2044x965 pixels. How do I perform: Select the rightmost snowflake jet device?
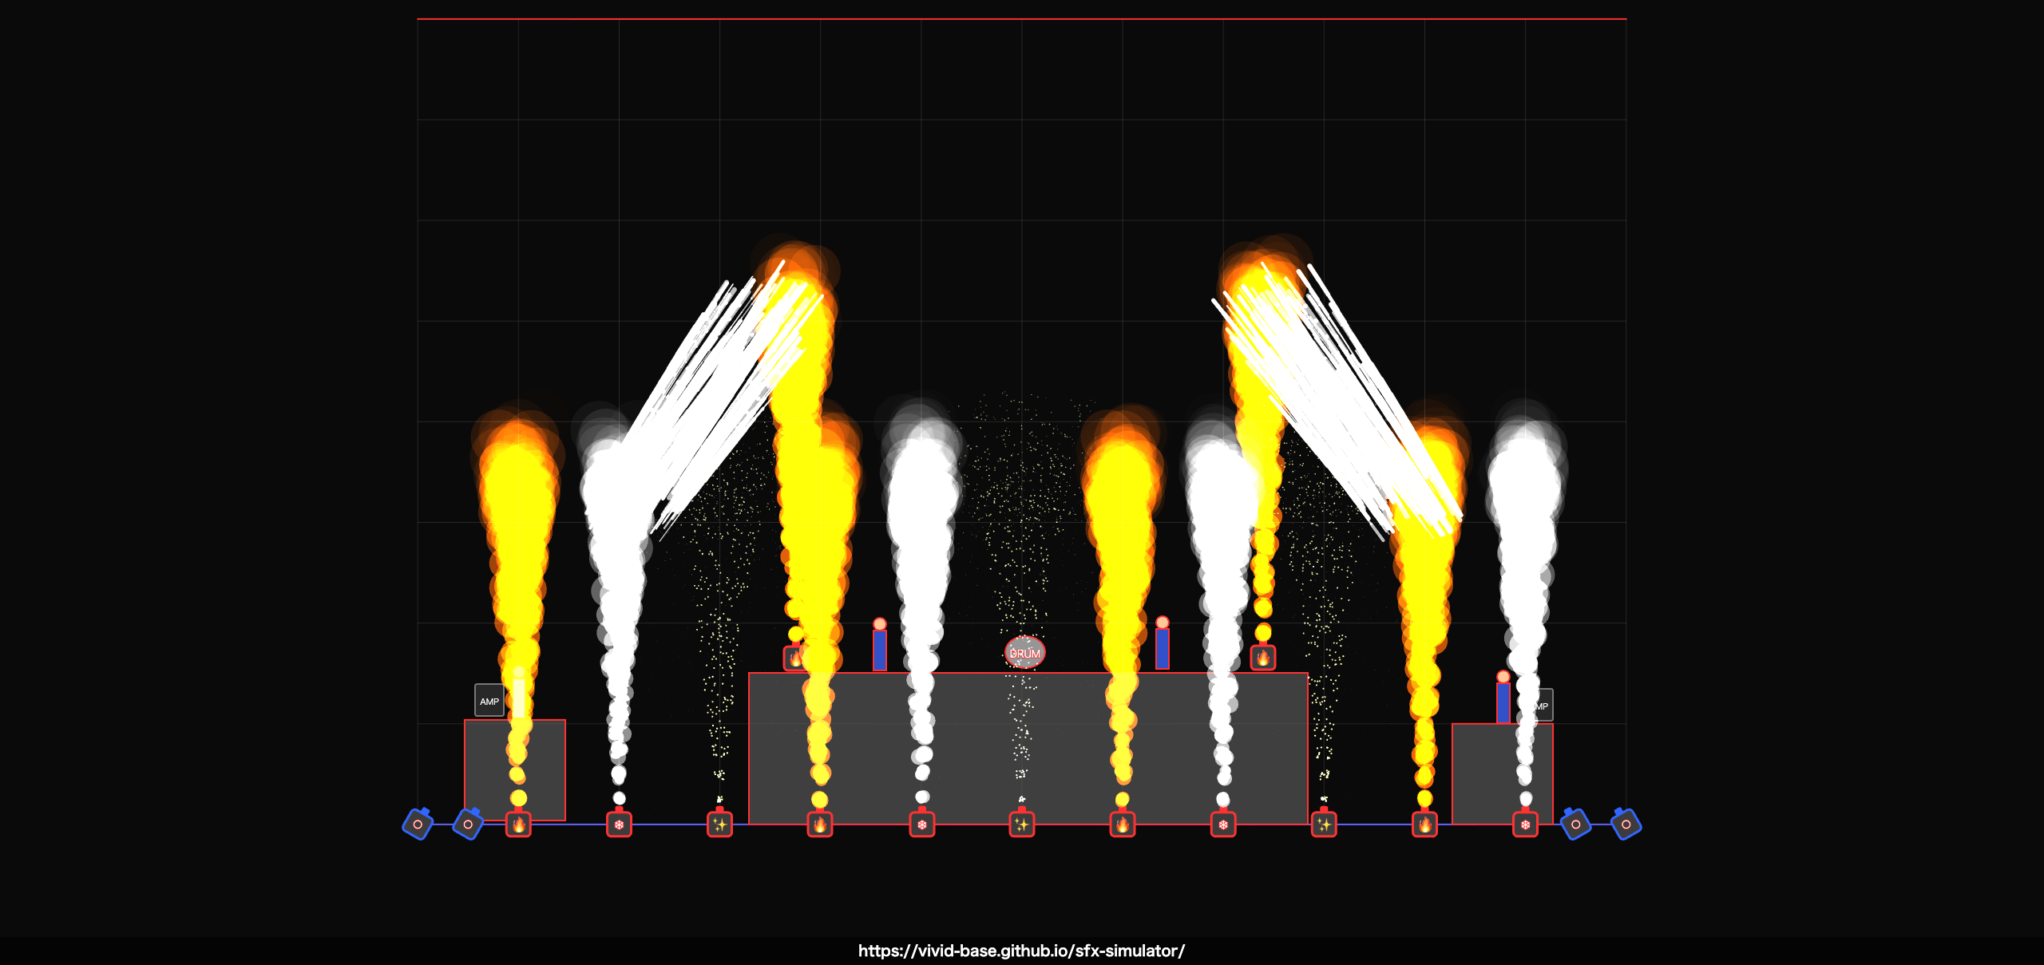point(1526,826)
